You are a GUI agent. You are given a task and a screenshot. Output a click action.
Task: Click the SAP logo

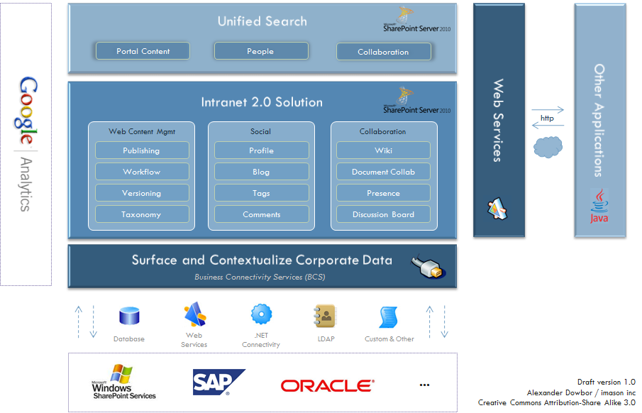coord(219,382)
